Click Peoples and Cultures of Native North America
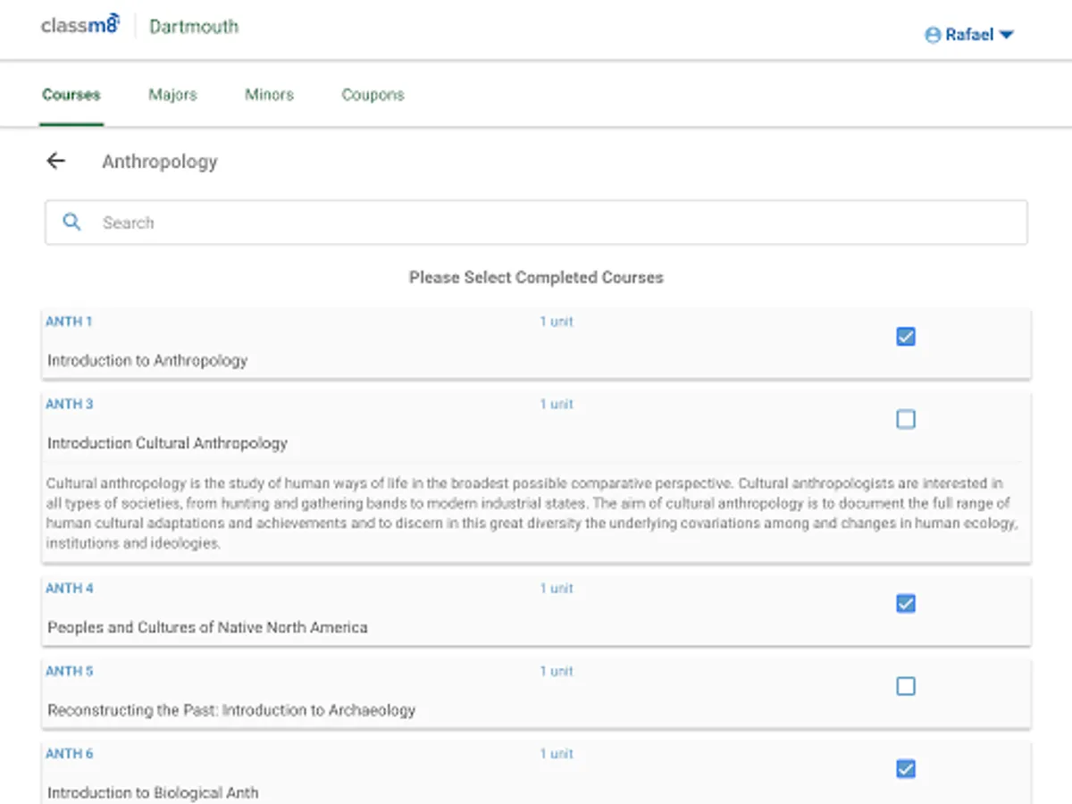 tap(207, 627)
